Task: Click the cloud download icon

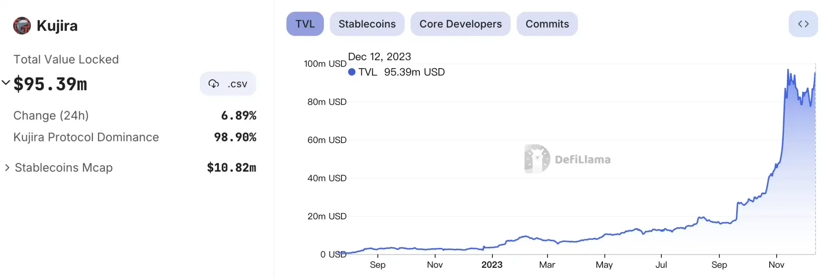Action: (x=213, y=84)
